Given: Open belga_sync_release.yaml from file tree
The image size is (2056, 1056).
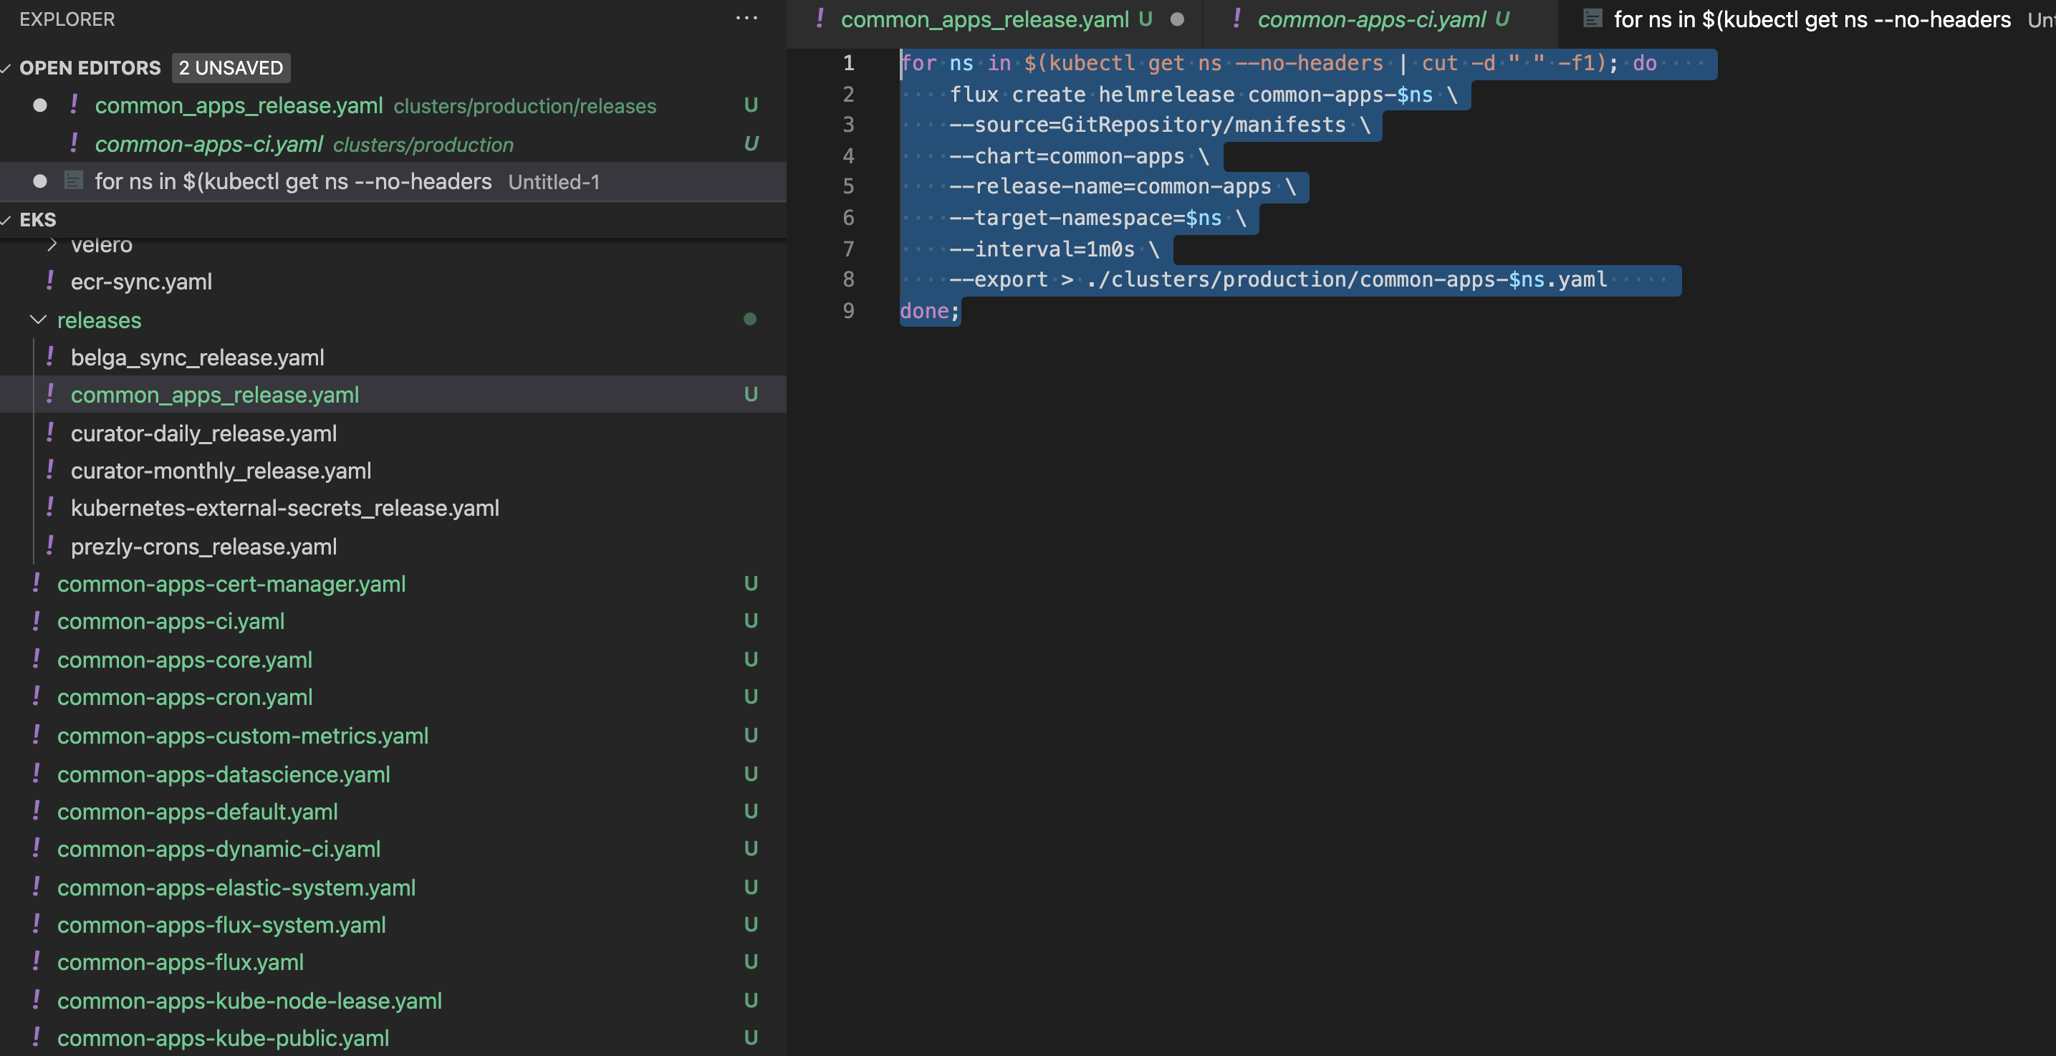Looking at the screenshot, I should [197, 357].
